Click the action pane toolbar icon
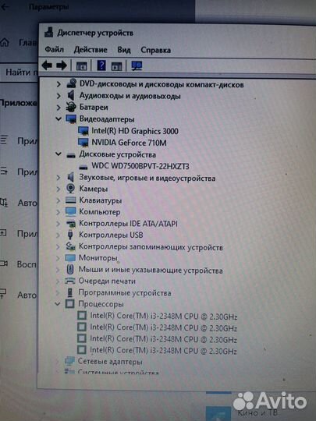This screenshot has height=421, width=316. point(116,66)
